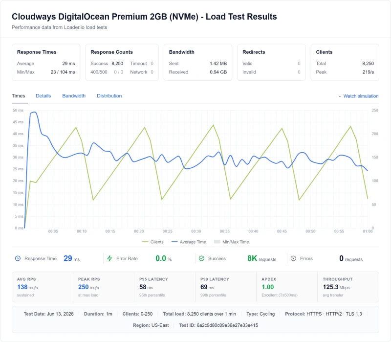Click the Test ID 6a2c9d80c09e36e27e33e415
Image resolution: width=391 pixels, height=342 pixels.
(218, 325)
